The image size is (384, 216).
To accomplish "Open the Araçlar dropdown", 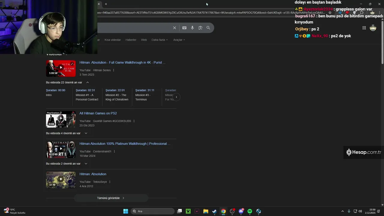I will [179, 40].
